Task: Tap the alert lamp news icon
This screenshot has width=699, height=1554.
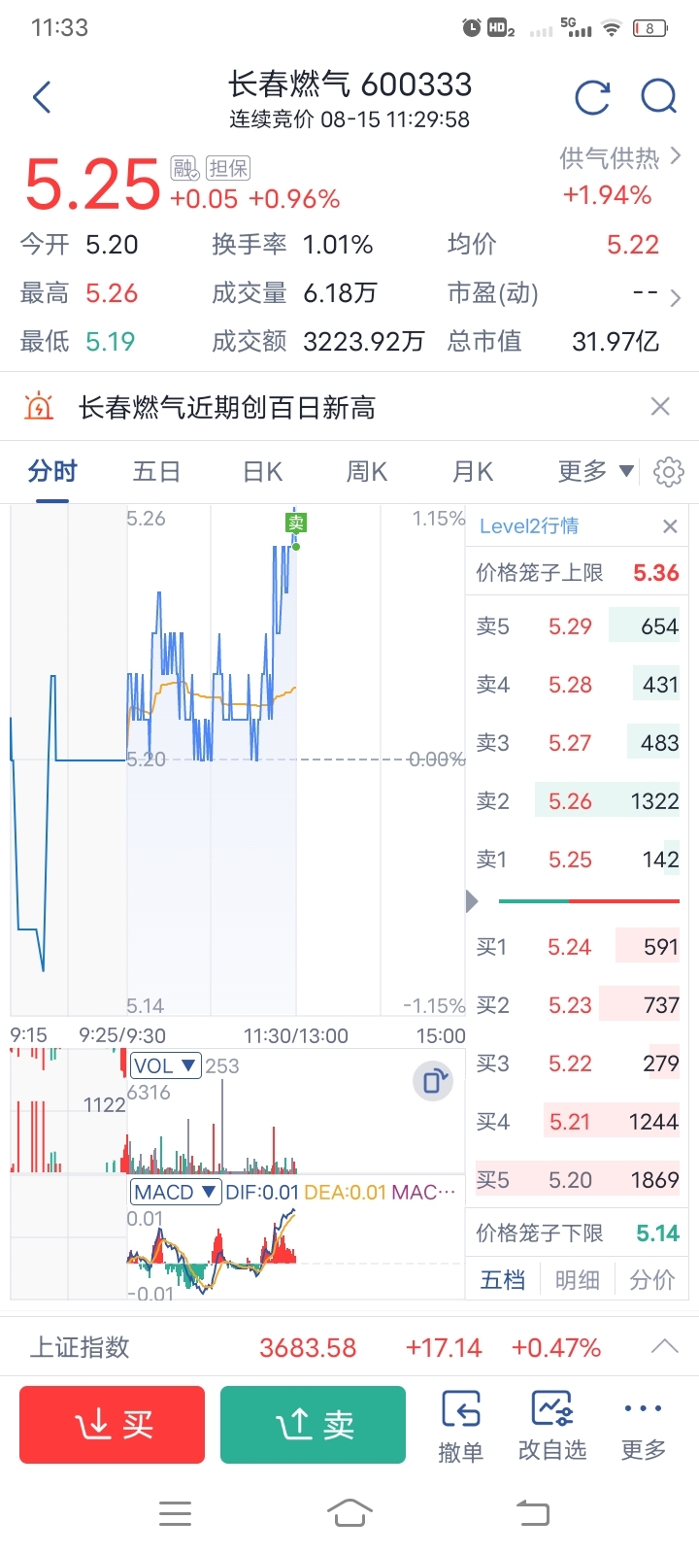Action: click(39, 406)
